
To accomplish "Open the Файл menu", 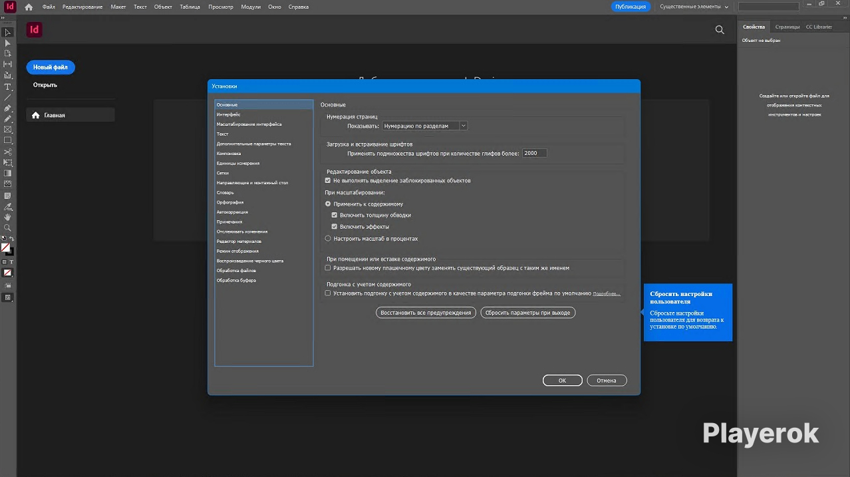I will tap(49, 7).
